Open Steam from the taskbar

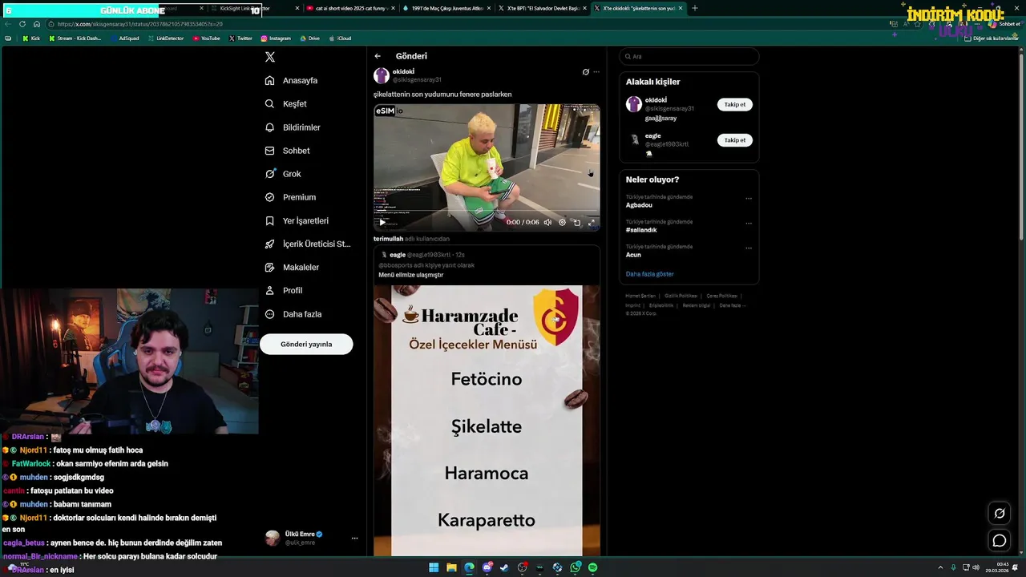[x=504, y=567]
